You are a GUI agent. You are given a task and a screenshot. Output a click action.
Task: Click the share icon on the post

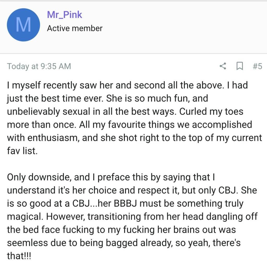pos(223,66)
